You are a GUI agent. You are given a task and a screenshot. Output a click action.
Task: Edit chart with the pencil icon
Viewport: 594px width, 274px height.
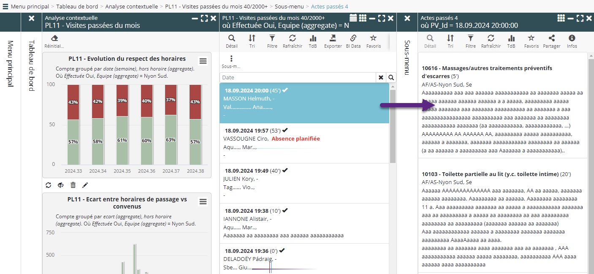pos(85,185)
